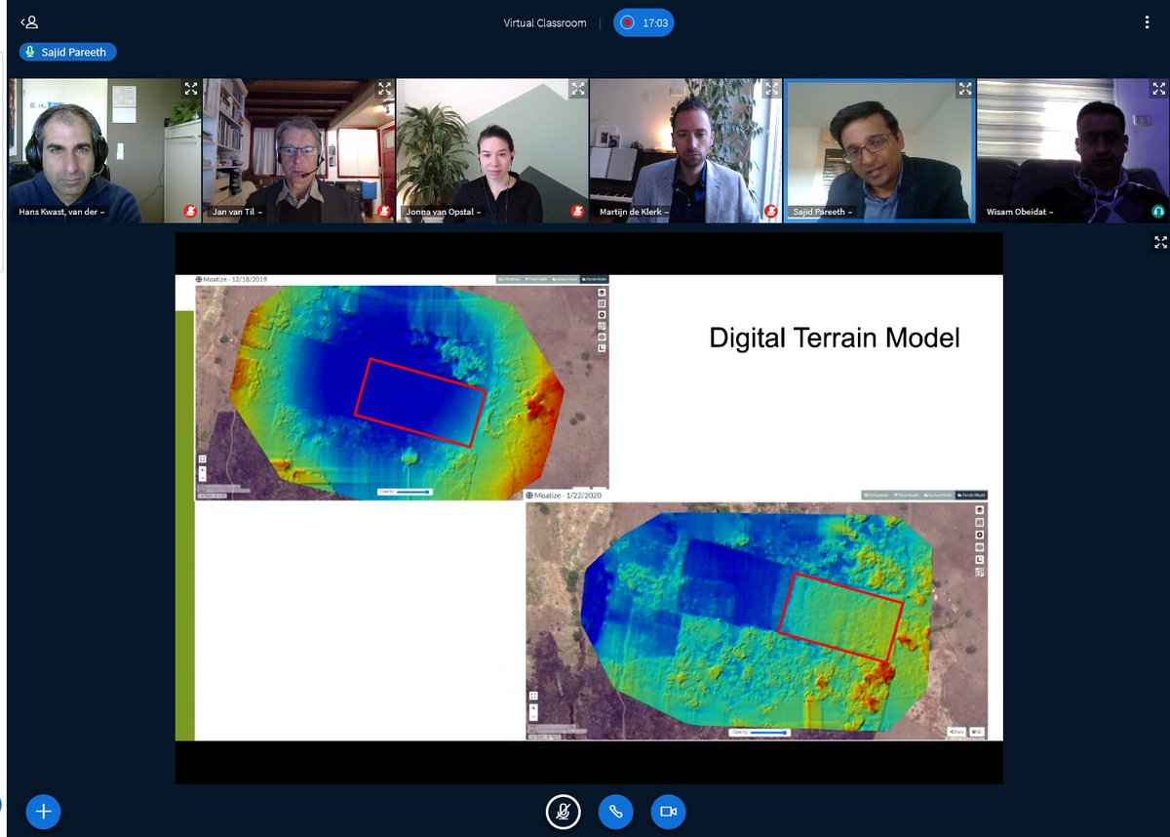Click the plus-circle tool on 12/18/2019 map
The height and width of the screenshot is (837, 1170).
click(602, 314)
